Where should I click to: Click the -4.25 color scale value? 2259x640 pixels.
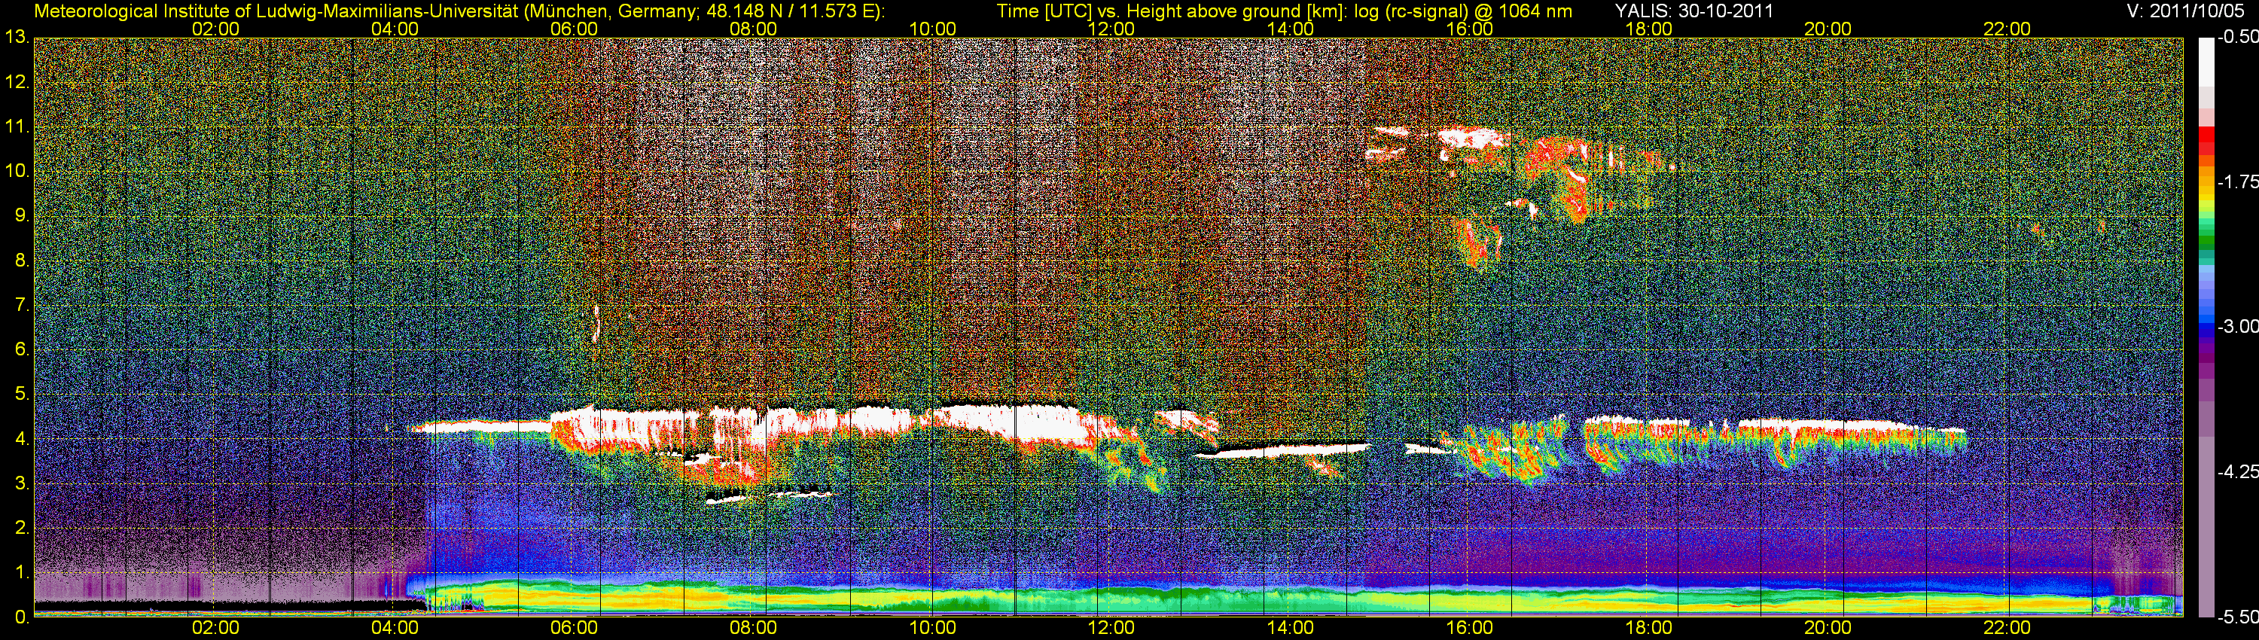(2237, 471)
